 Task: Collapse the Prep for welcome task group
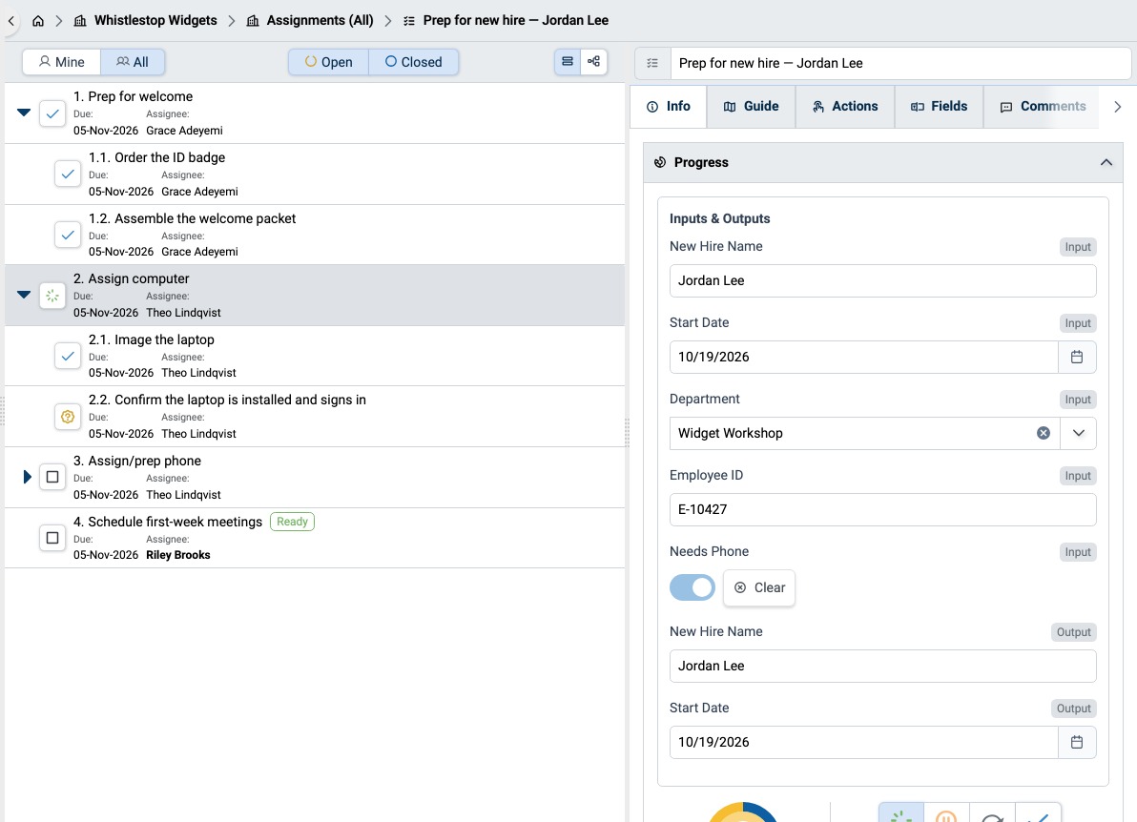point(24,113)
